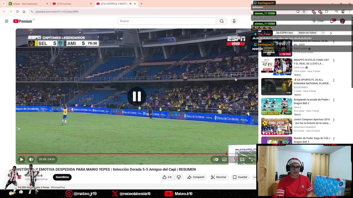Enter fullscreen with the player's expand icon

pos(251,159)
